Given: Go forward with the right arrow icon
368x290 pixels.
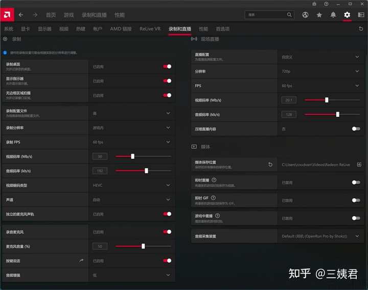Looking at the screenshot, I should click(35, 15).
